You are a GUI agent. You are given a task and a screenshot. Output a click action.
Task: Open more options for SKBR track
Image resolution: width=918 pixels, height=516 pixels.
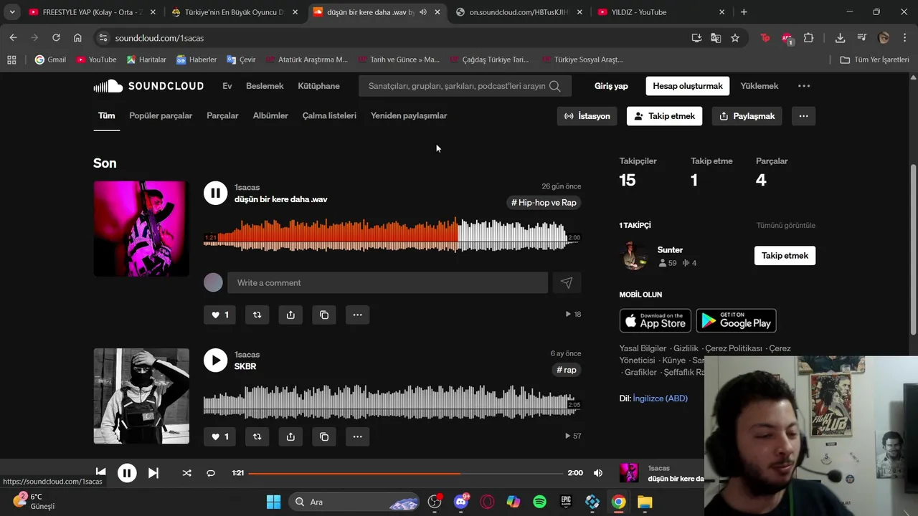click(357, 436)
